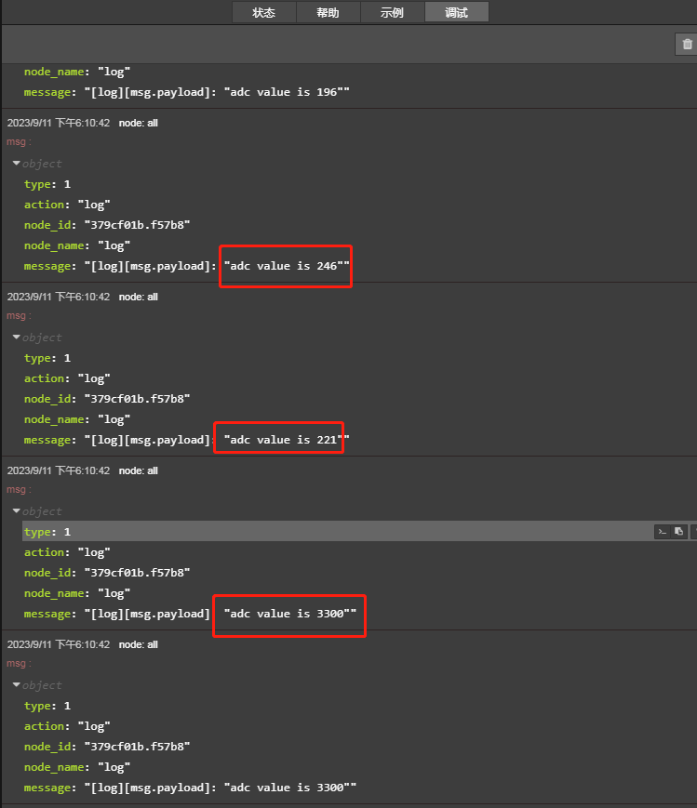The image size is (697, 808).
Task: Select the "adc value is 196" message line
Action: point(186,92)
